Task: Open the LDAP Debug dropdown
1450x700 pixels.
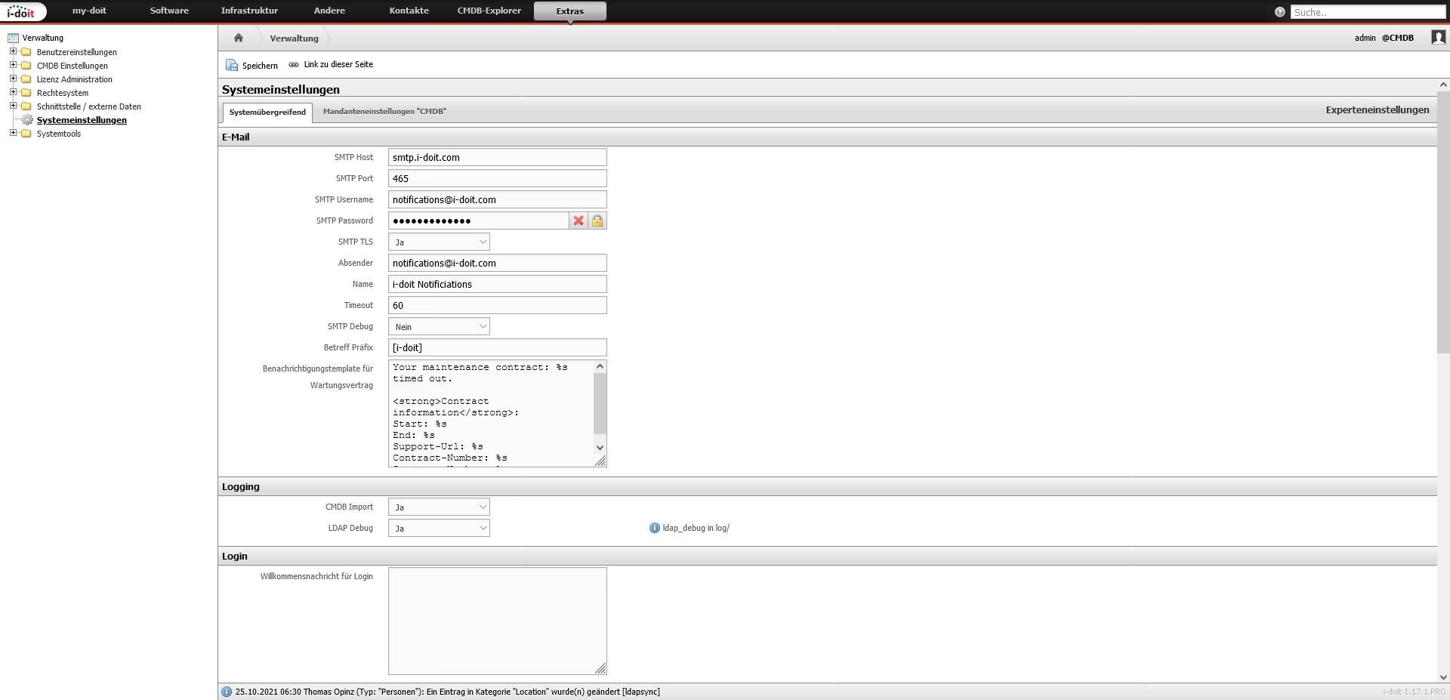Action: [x=439, y=528]
